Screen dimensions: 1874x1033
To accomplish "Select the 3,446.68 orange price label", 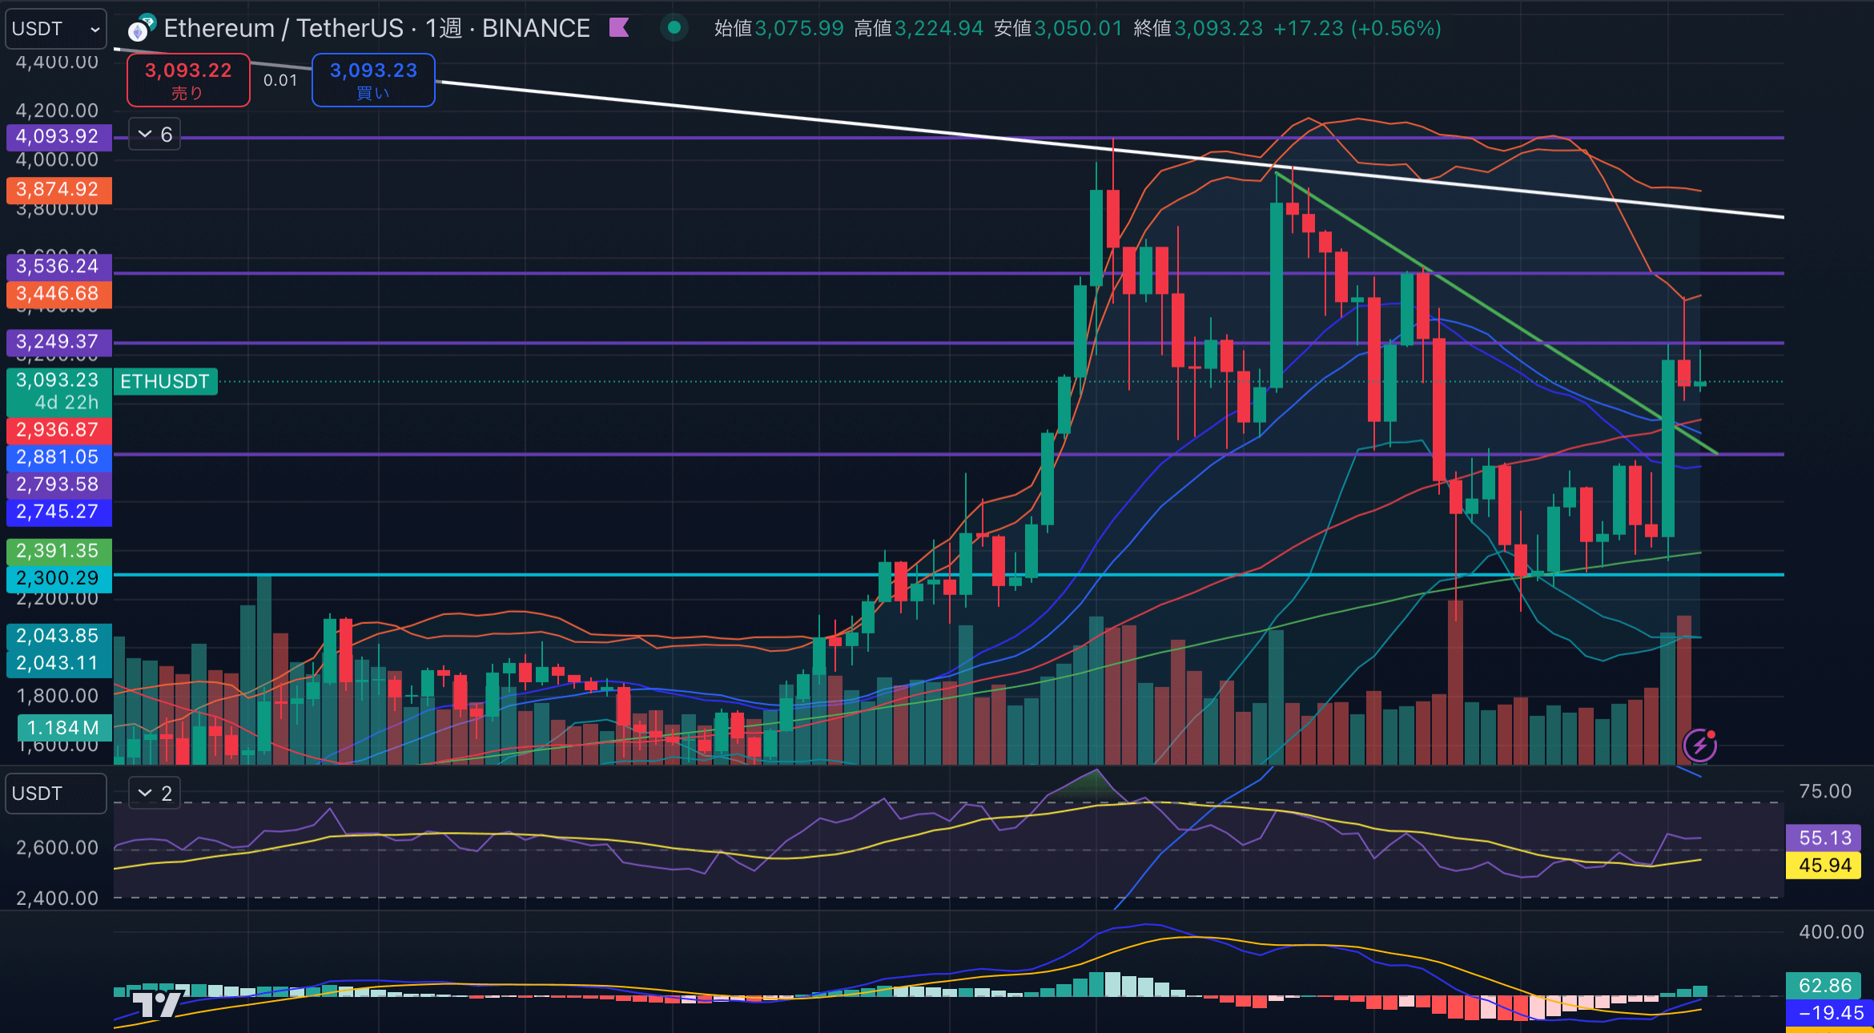I will point(58,294).
